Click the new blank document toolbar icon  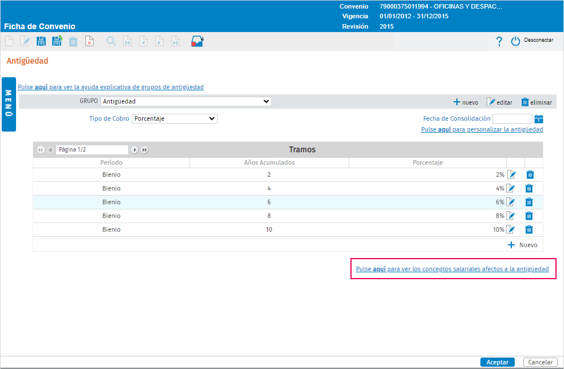coord(9,41)
